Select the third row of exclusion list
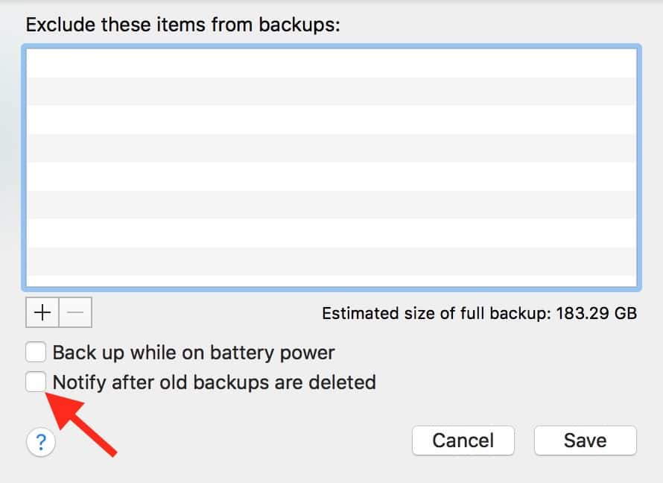The image size is (663, 483). (331, 119)
